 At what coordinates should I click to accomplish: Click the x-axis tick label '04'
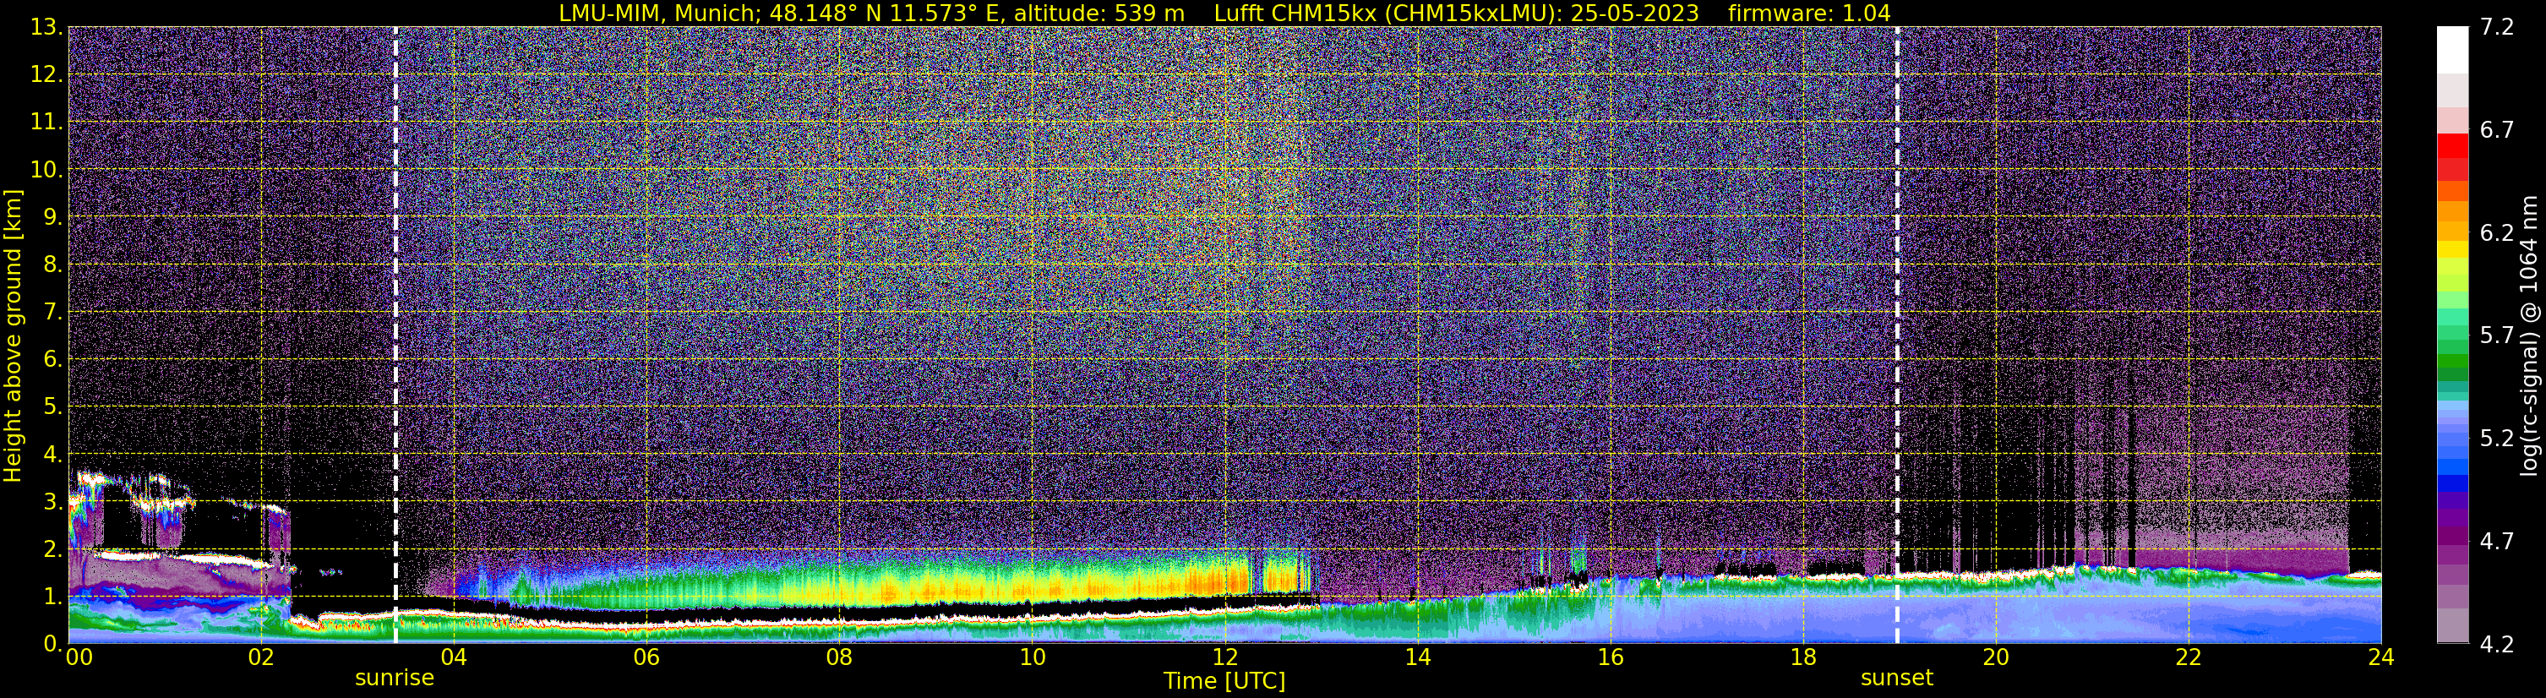[x=454, y=657]
